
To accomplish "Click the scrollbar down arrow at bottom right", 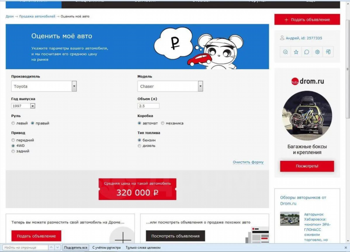I will click(348, 241).
